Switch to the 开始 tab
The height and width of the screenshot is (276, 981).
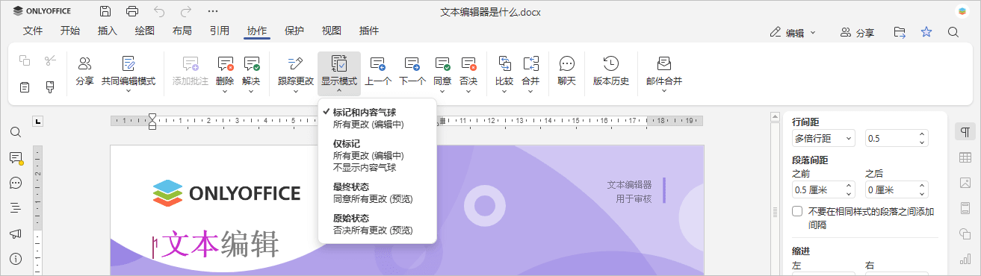coord(70,31)
